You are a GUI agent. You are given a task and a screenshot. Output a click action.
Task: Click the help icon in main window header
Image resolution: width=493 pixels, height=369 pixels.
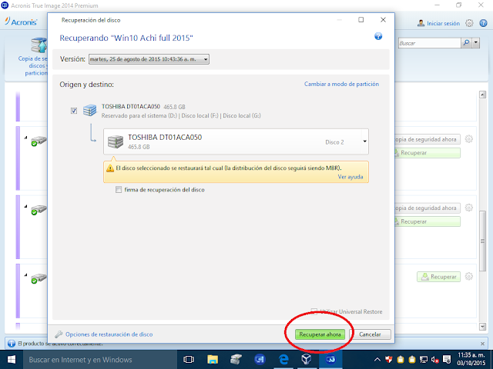(483, 23)
